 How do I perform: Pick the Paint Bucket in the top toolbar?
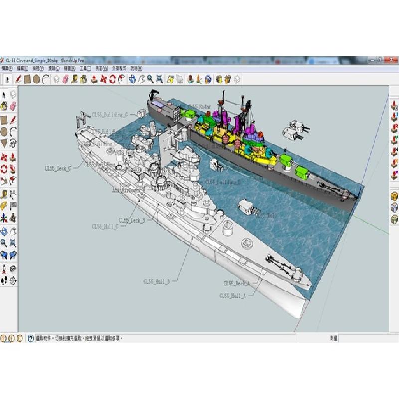[84, 79]
